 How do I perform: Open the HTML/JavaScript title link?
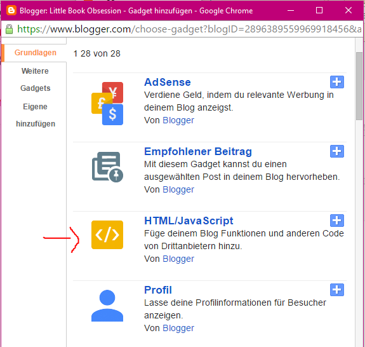click(189, 221)
